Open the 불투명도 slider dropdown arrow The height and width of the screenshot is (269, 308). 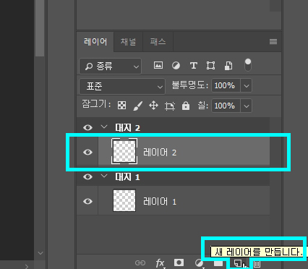click(246, 85)
